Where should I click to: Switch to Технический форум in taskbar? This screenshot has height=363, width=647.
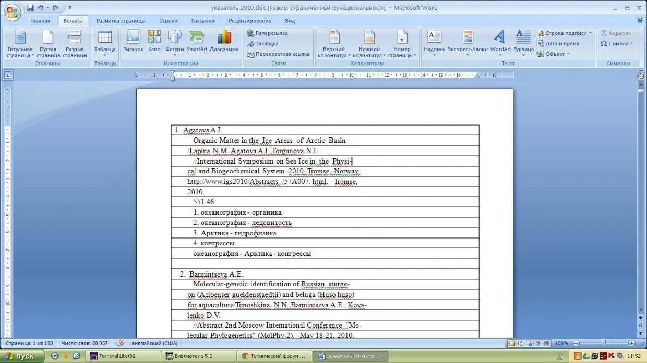[x=274, y=356]
